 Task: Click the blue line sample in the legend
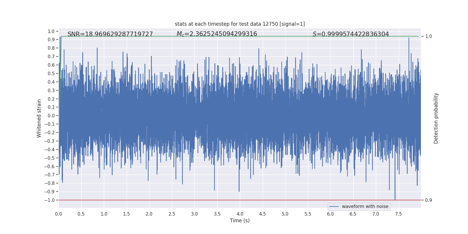pos(334,207)
